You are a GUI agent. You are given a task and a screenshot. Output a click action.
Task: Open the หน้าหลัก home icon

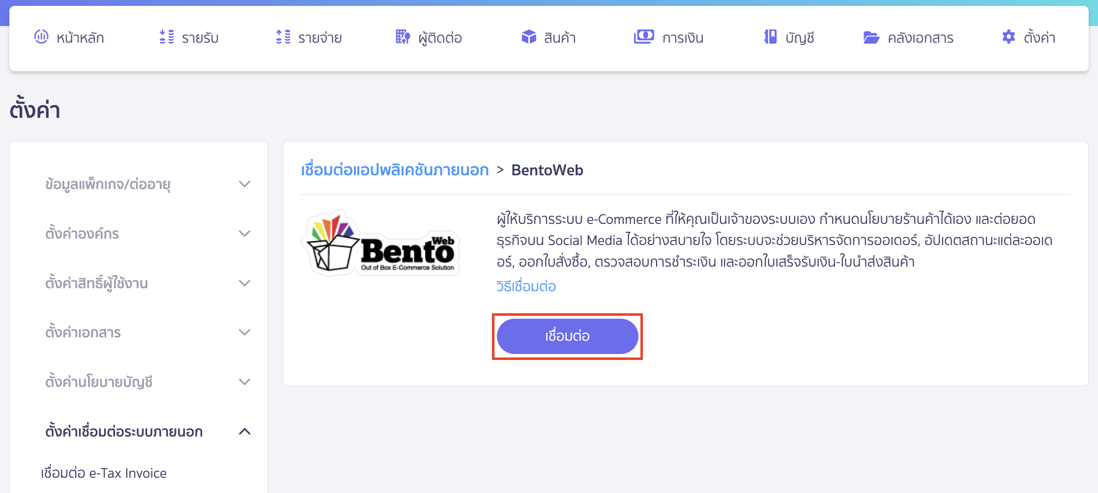point(42,37)
